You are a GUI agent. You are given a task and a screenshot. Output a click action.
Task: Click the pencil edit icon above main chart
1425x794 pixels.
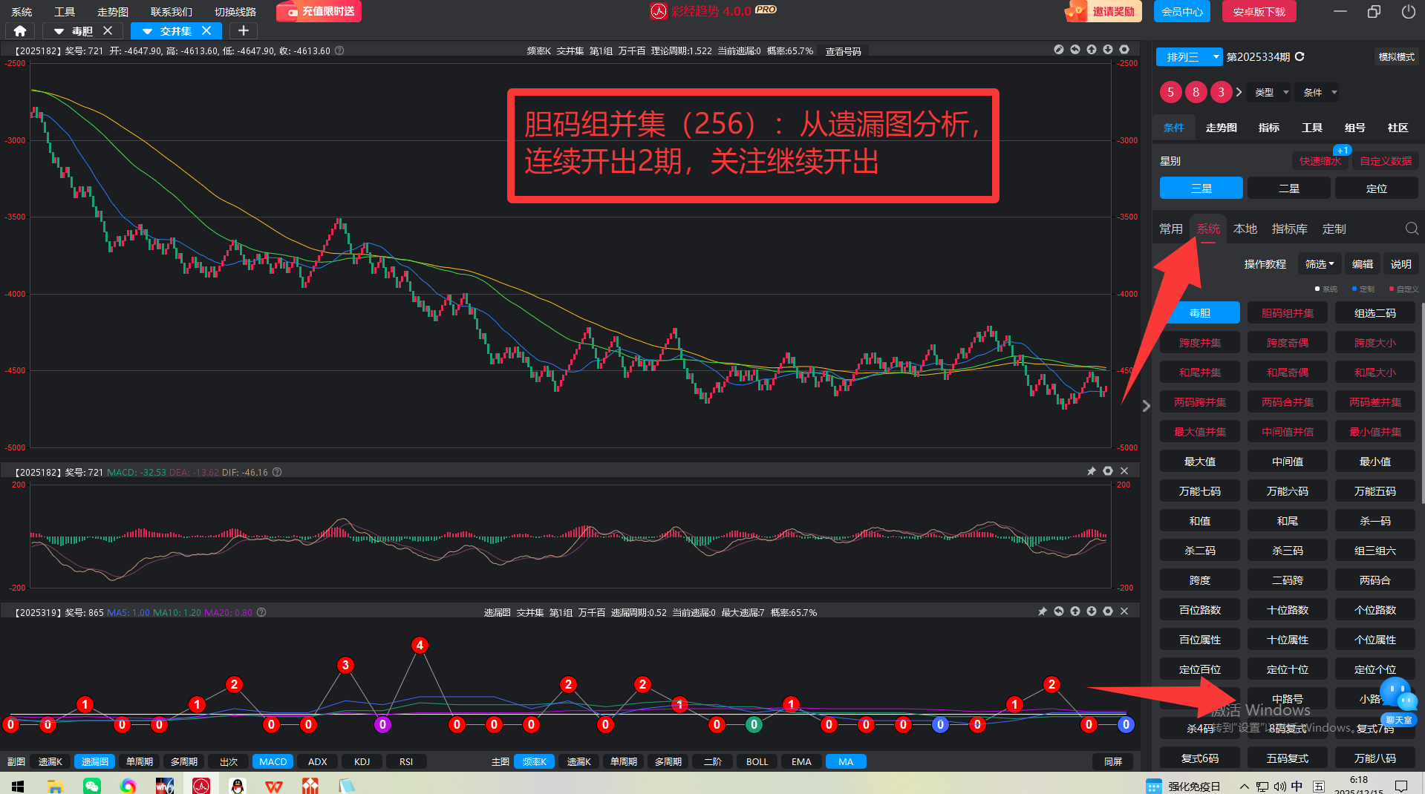(x=1058, y=50)
